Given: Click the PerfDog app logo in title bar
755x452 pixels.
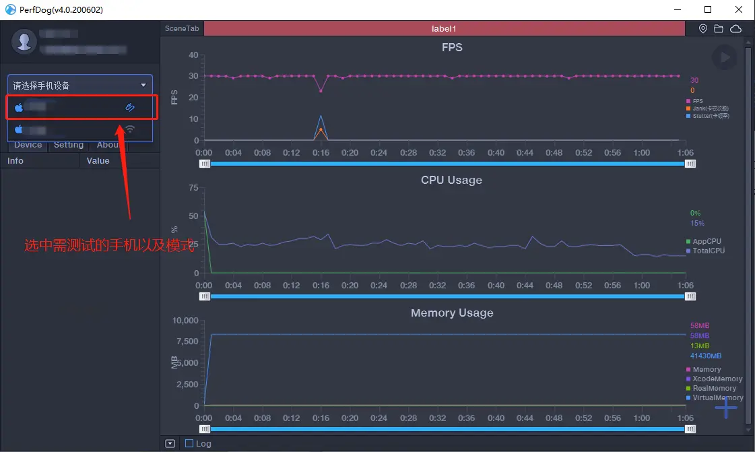Looking at the screenshot, I should [11, 9].
